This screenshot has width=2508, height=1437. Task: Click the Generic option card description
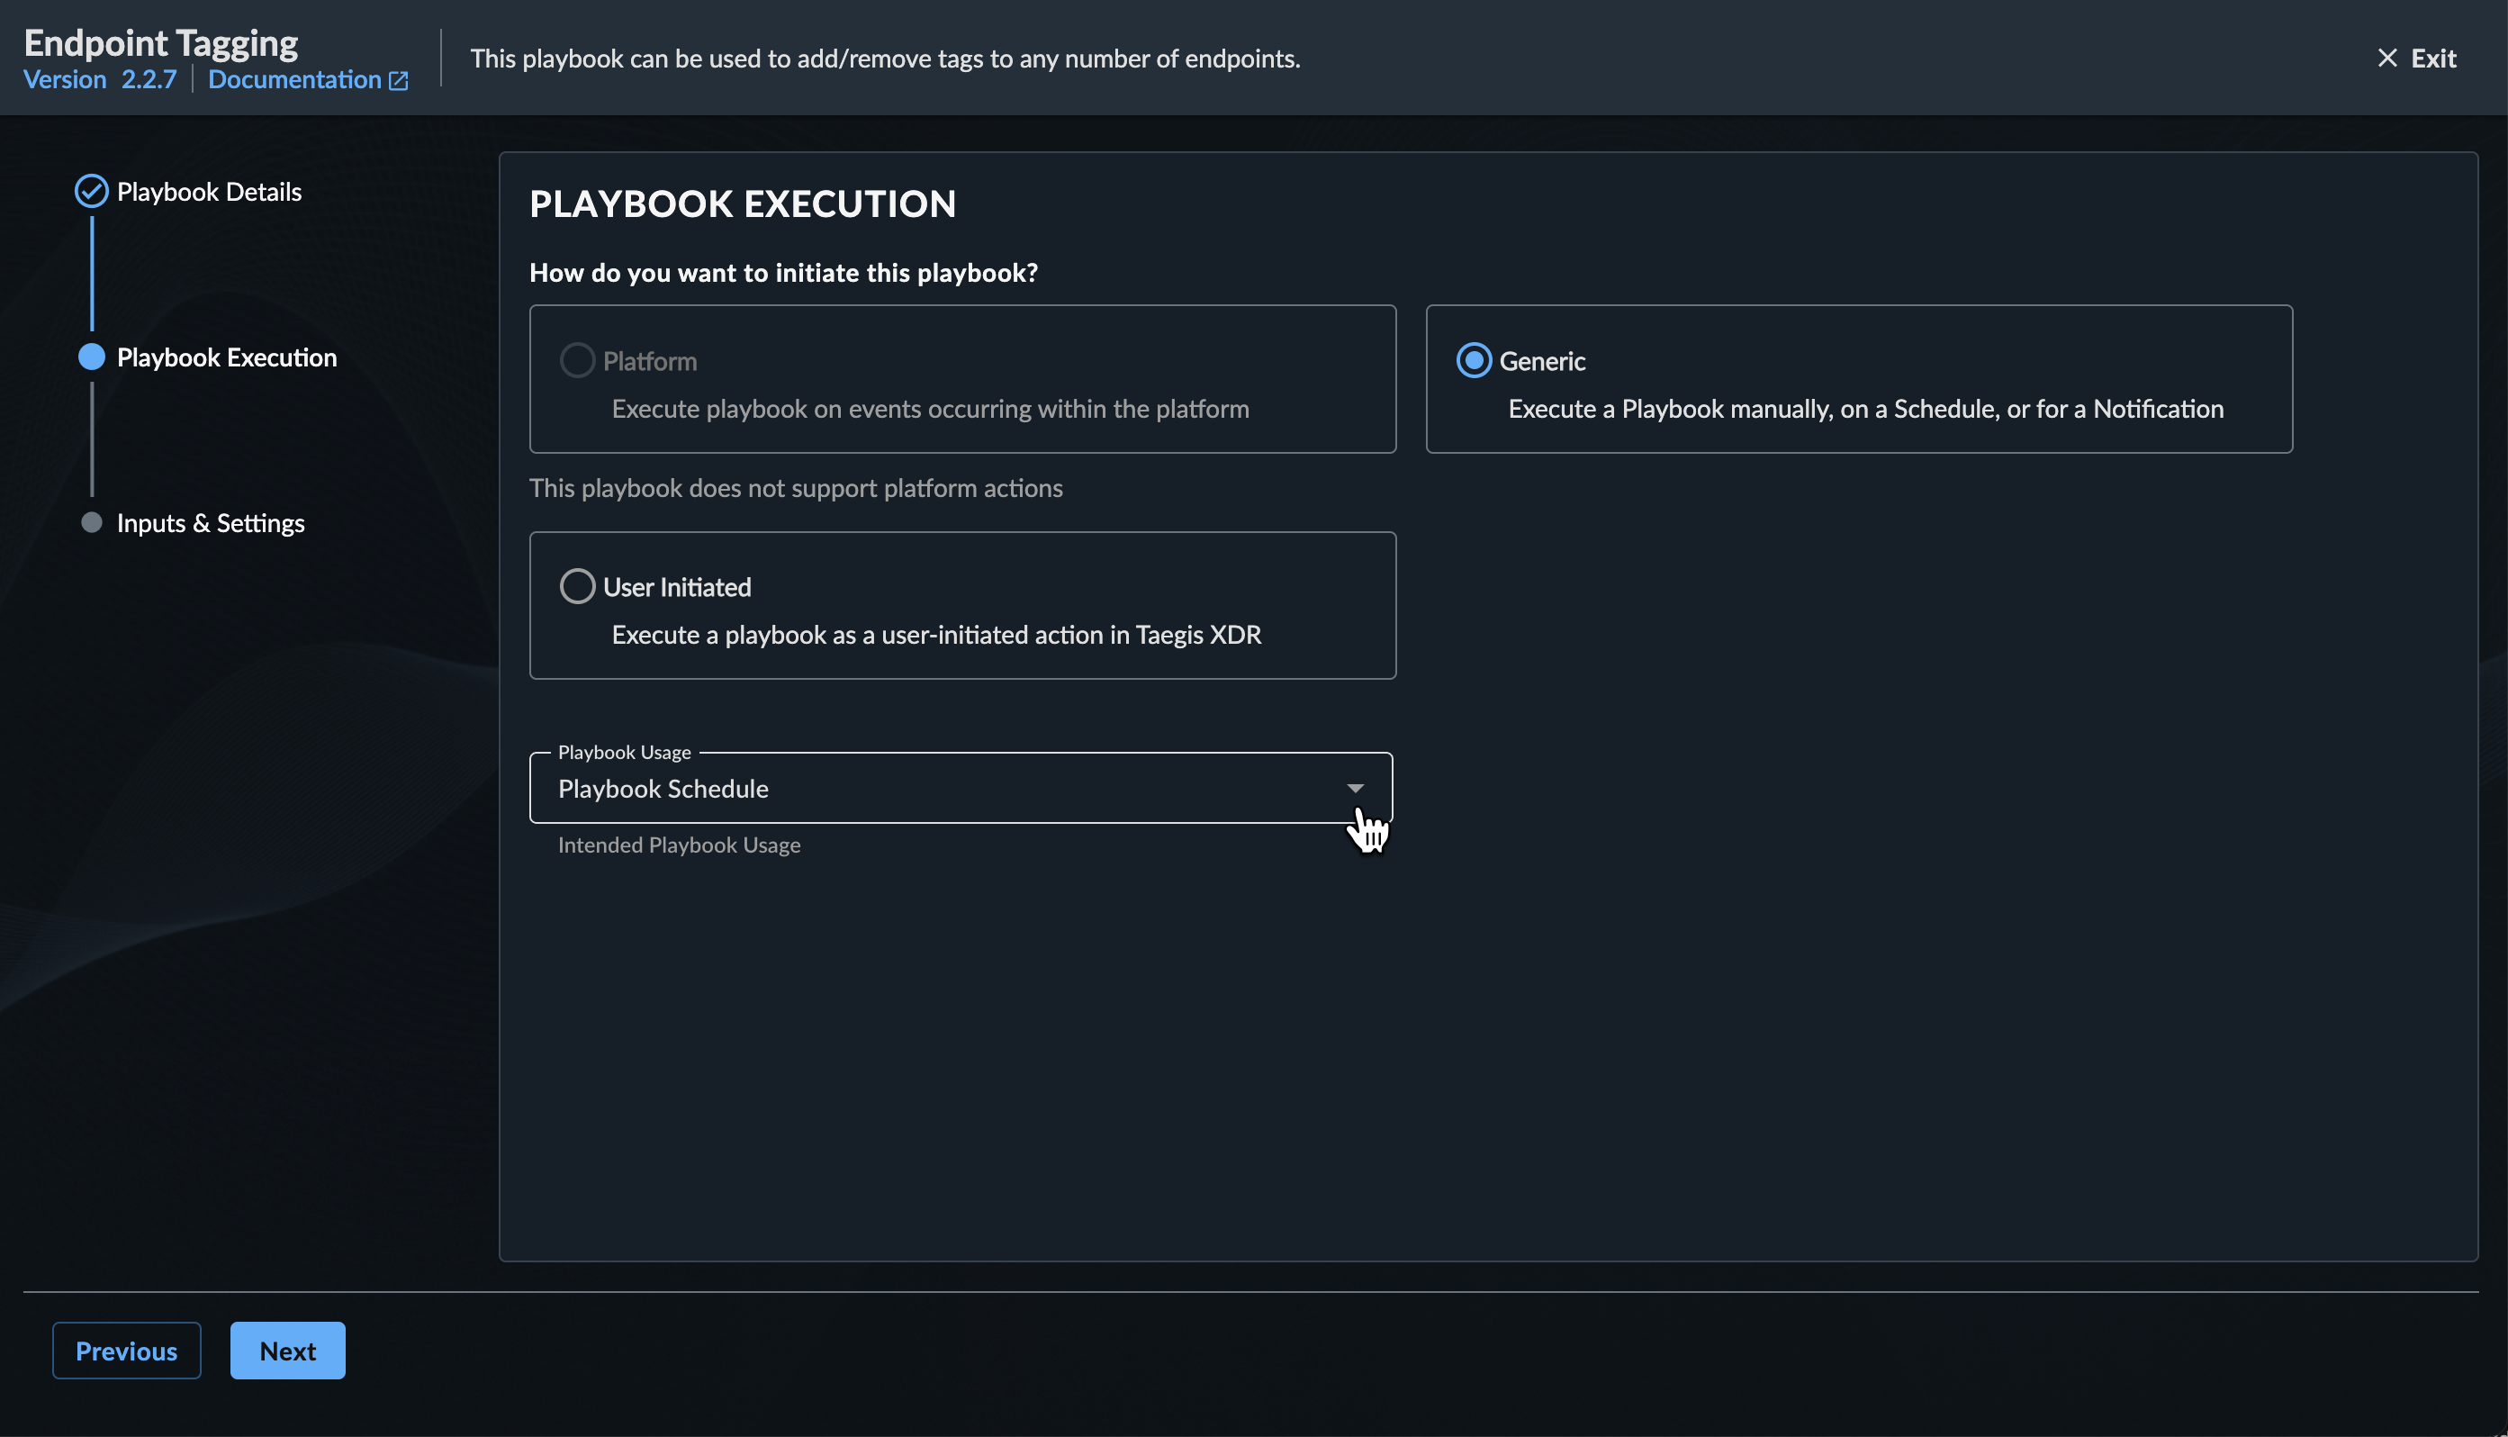[x=1866, y=409]
